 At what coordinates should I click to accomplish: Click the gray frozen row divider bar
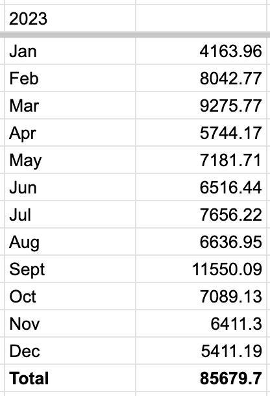click(135, 34)
